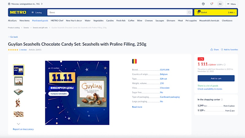Add product to favorites
This screenshot has height=138, width=245.
[229, 50]
